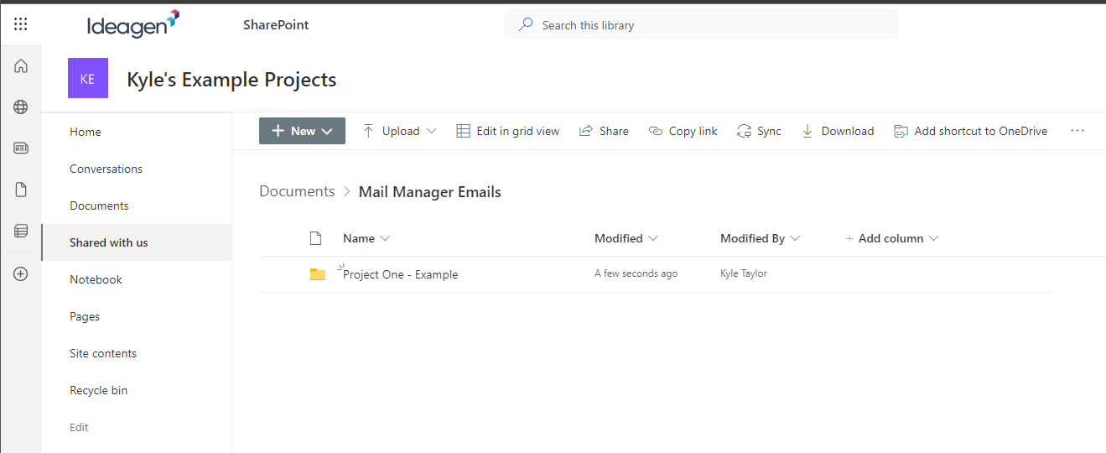Open the news feed icon in rail
1106x453 pixels.
pyautogui.click(x=21, y=148)
